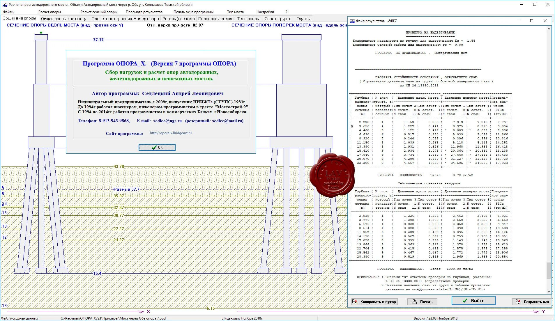Click the 24.27 soil layer elevation
Screen dimensions: 555x321
tap(119, 240)
